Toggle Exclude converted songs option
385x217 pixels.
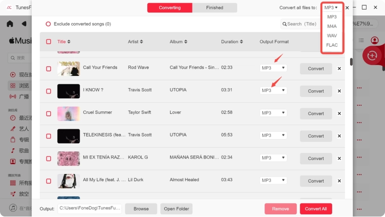[48, 24]
